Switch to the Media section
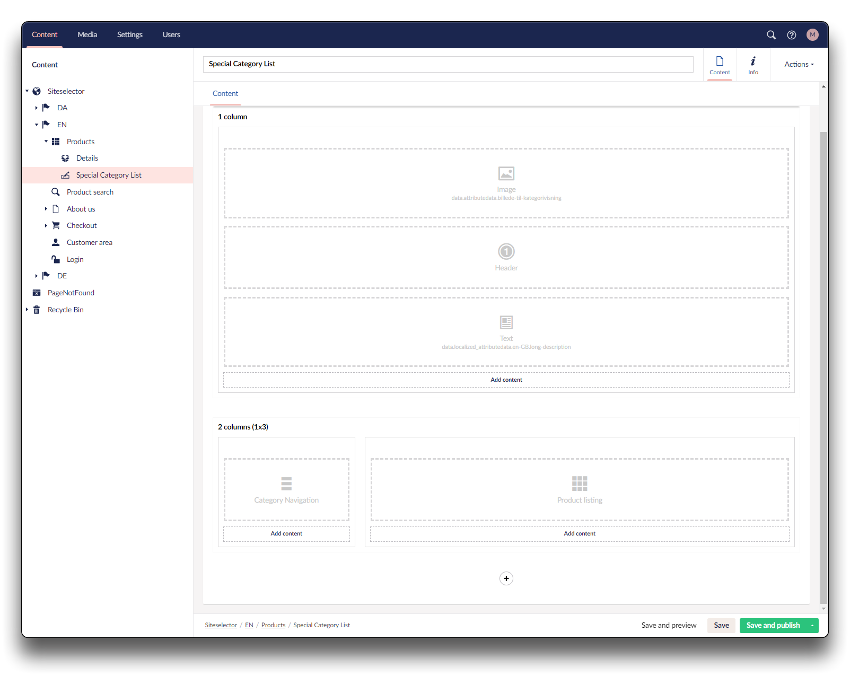The image size is (850, 676). click(x=87, y=35)
